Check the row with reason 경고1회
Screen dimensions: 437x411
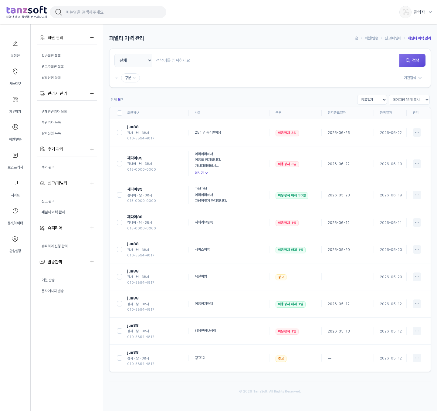click(x=120, y=358)
